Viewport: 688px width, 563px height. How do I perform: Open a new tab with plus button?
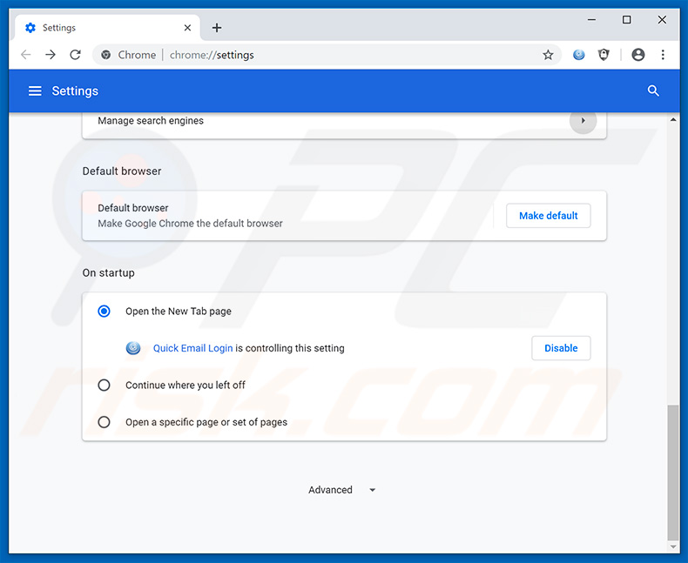(217, 28)
